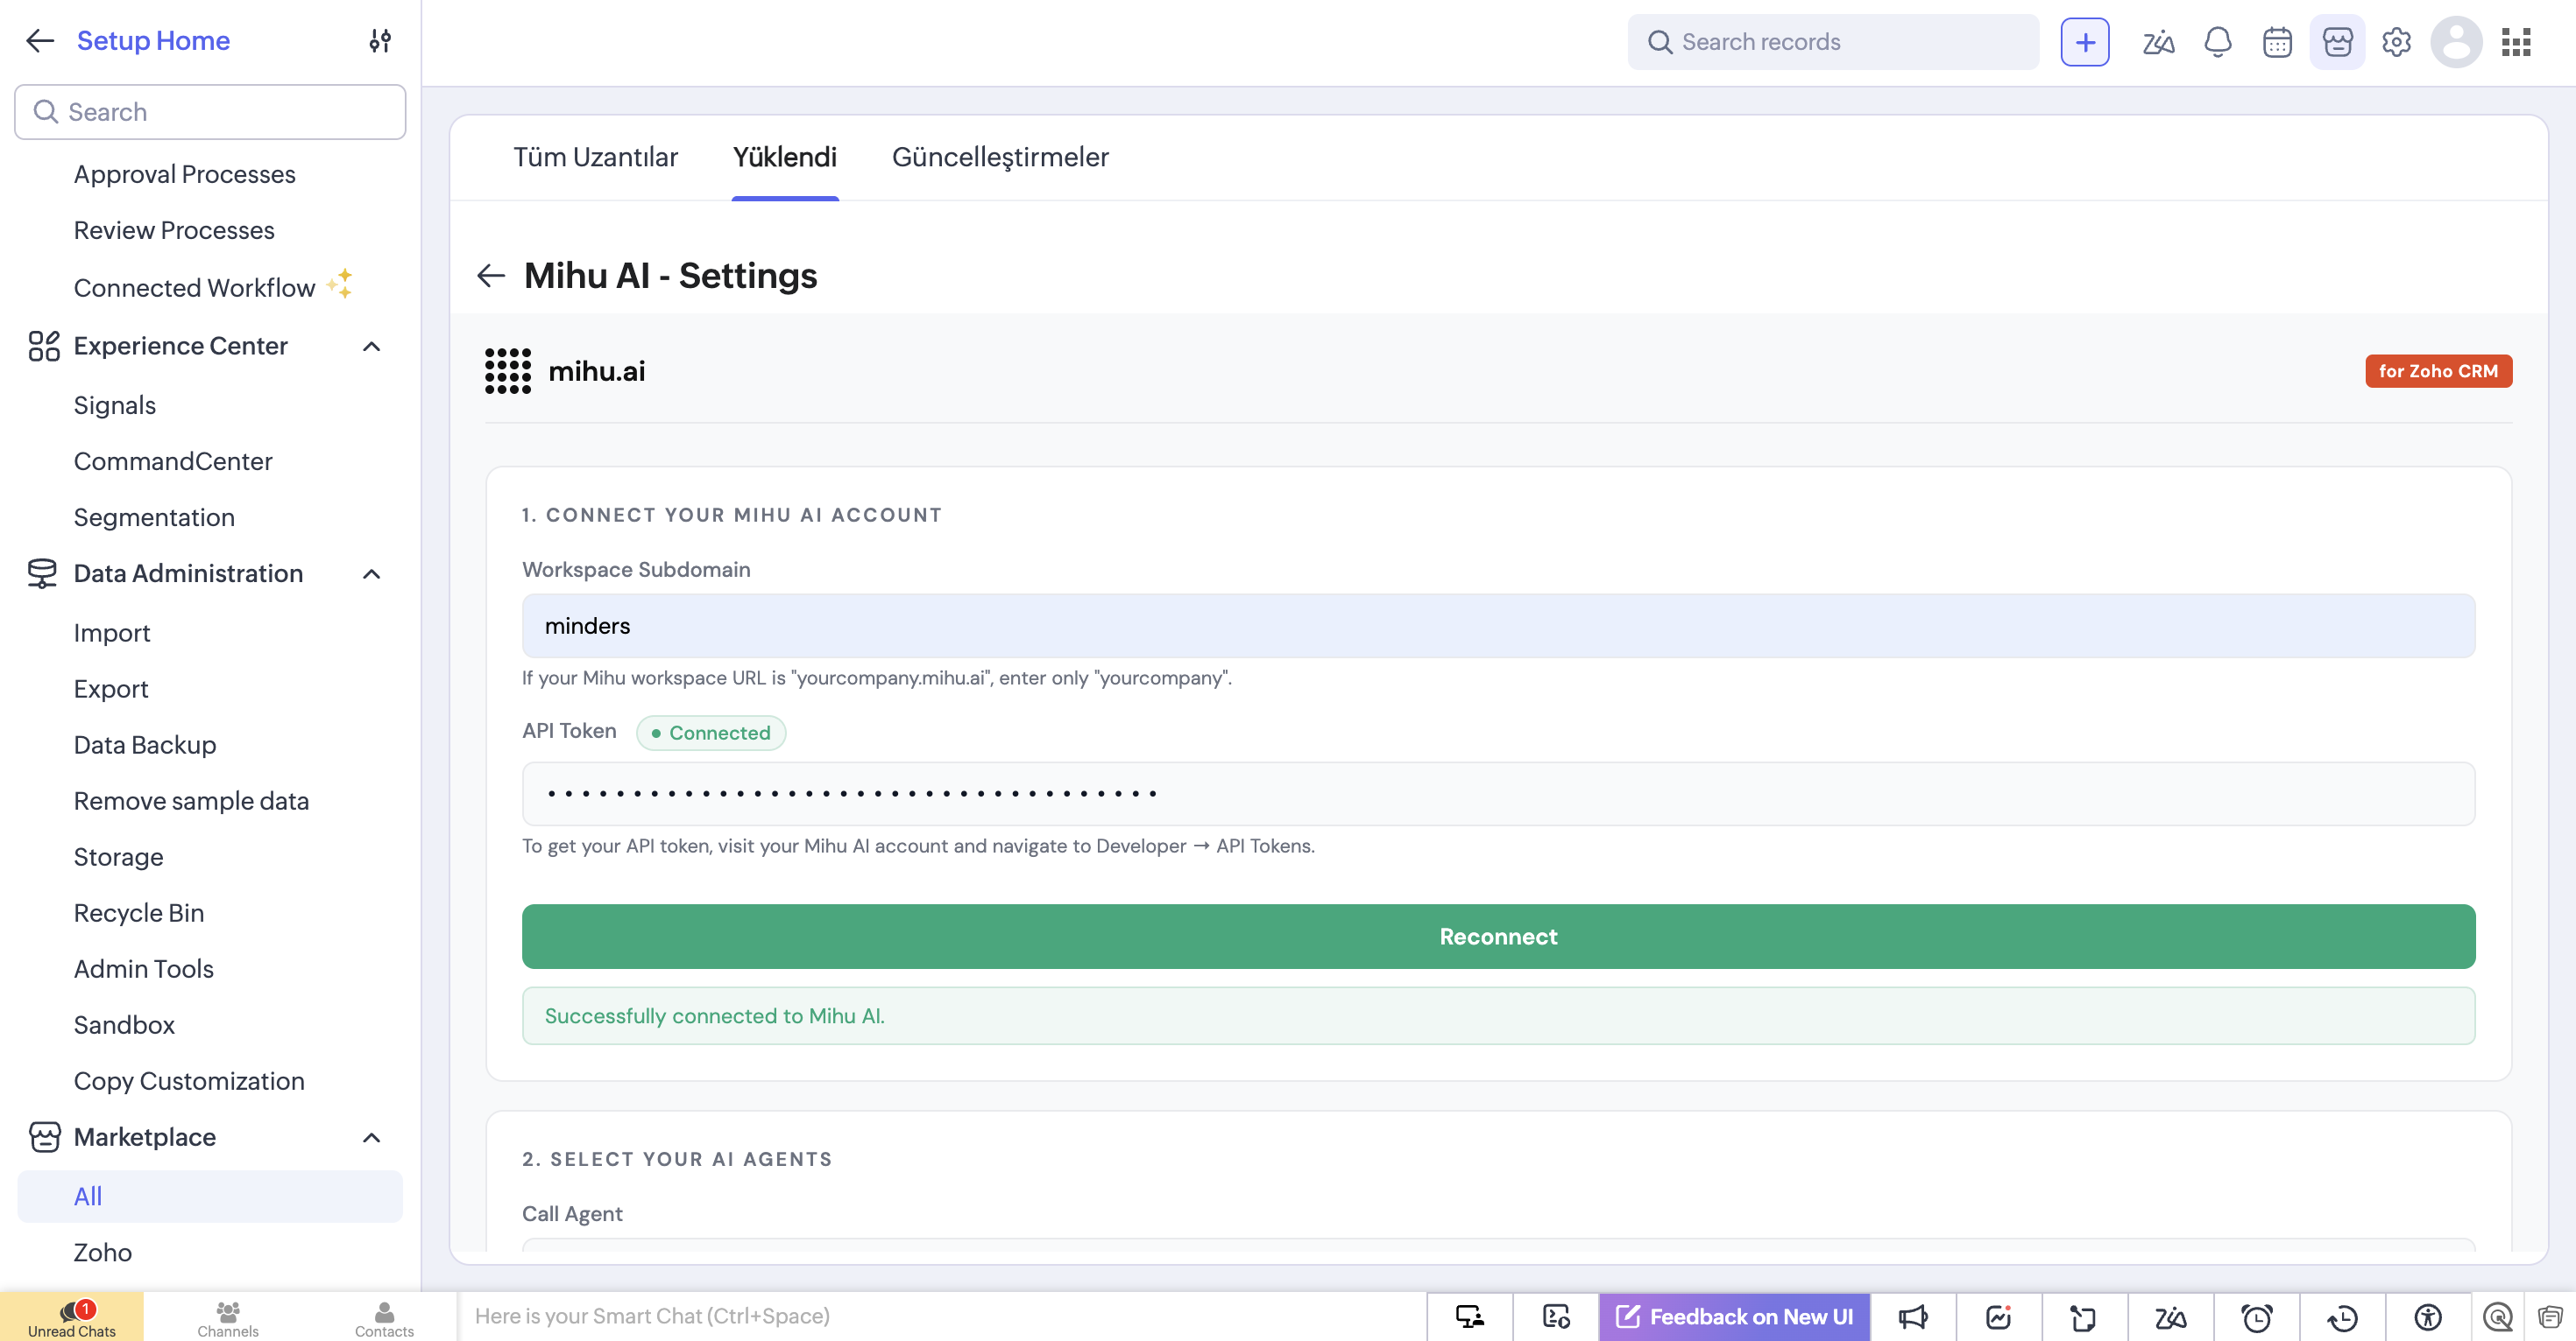Click the green Reconnect button
This screenshot has height=1341, width=2576.
[x=1498, y=937]
